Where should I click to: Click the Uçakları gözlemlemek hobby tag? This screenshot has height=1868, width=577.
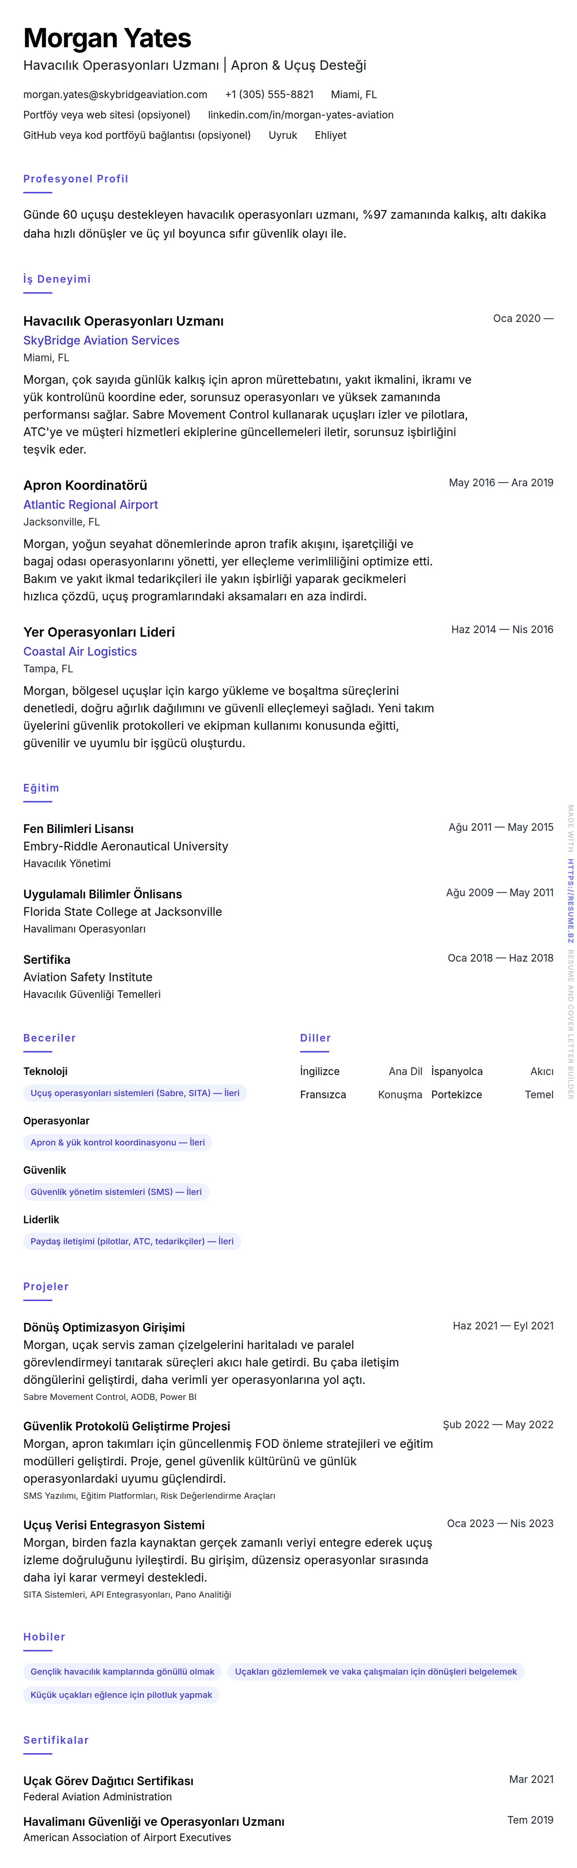coord(375,1671)
